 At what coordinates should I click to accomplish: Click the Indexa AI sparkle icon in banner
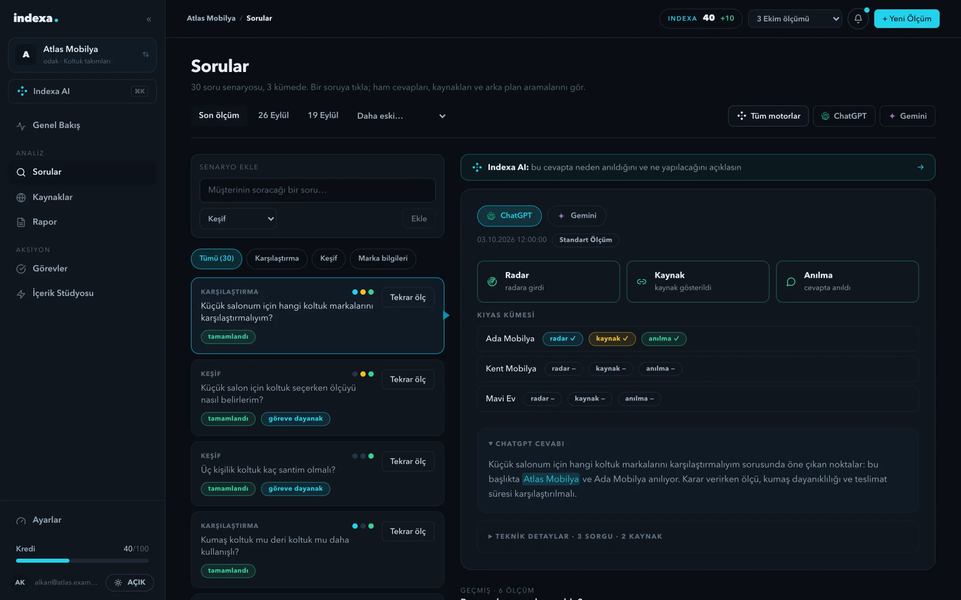[x=477, y=167]
